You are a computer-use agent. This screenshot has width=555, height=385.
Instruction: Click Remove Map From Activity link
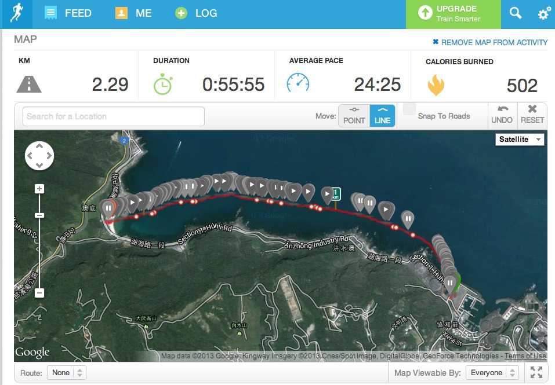[490, 42]
